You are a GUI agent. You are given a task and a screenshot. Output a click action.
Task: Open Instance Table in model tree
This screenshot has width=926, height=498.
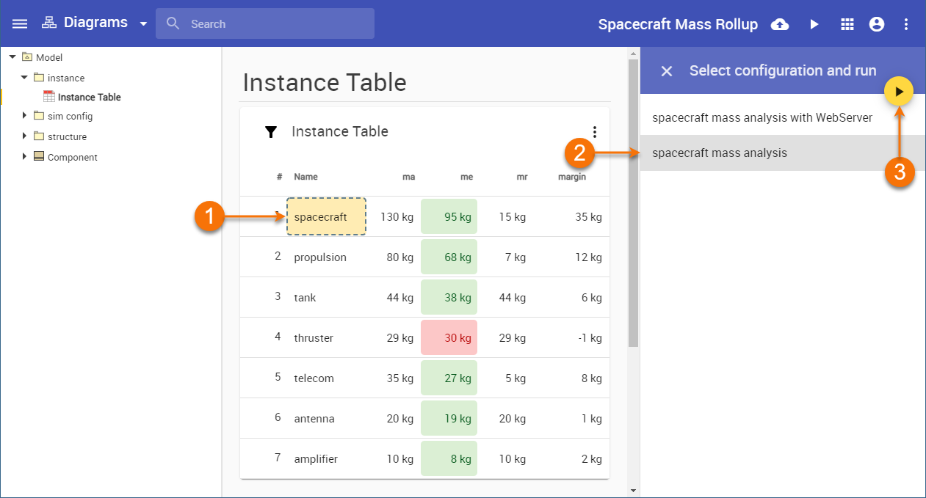tap(89, 97)
